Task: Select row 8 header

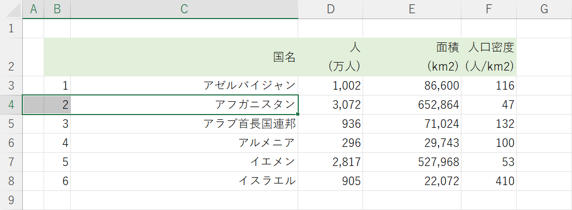Action: coord(11,181)
